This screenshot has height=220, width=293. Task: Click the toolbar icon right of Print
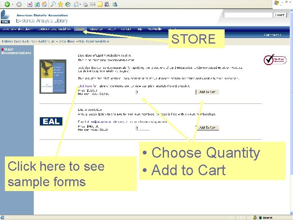[x=93, y=4]
